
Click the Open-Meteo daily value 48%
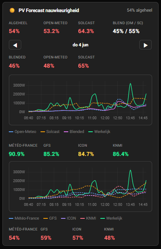click(x=49, y=66)
